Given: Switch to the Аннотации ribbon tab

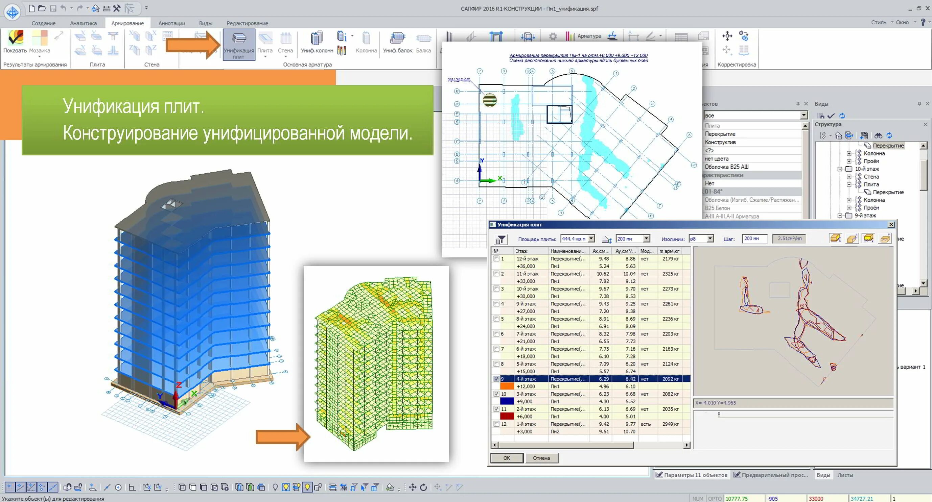Looking at the screenshot, I should click(172, 23).
